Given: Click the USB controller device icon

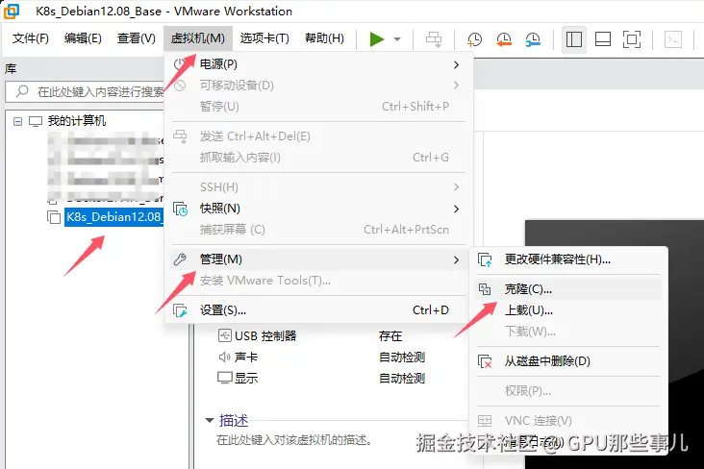Looking at the screenshot, I should 225,335.
